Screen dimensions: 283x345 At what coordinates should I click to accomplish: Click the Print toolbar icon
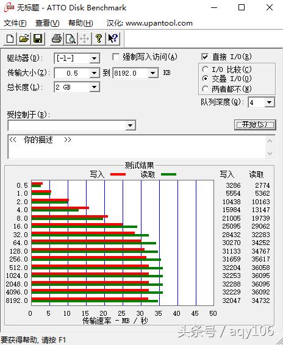(x=57, y=39)
